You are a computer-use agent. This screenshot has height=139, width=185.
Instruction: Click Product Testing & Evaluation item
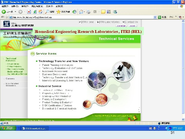(x=57, y=102)
